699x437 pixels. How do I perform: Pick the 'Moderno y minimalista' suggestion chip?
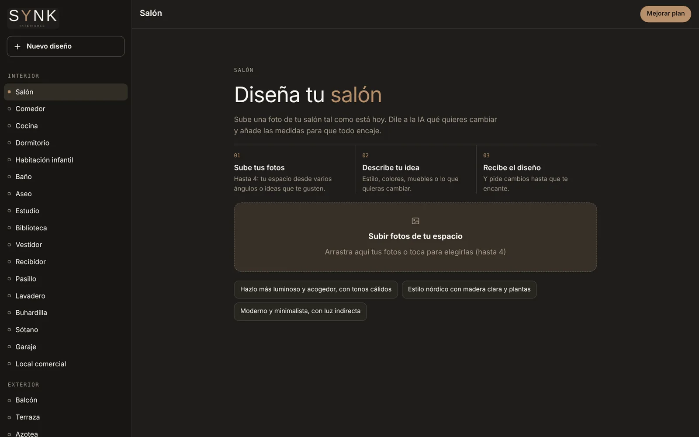tap(300, 311)
